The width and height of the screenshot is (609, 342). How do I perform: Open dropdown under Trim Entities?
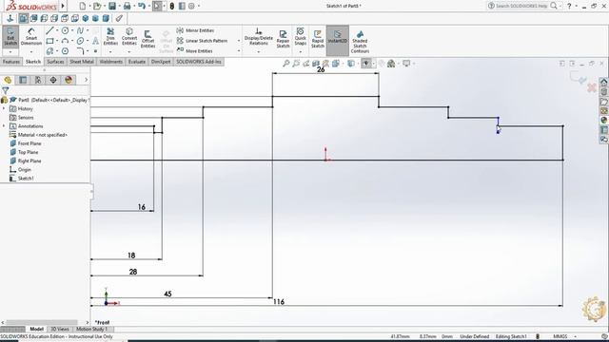tap(110, 51)
